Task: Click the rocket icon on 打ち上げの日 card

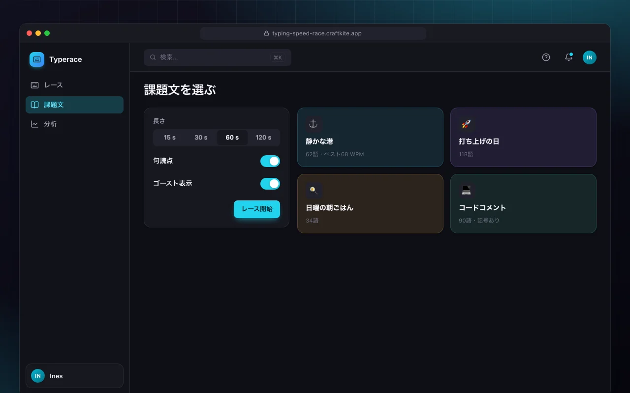Action: pos(466,124)
